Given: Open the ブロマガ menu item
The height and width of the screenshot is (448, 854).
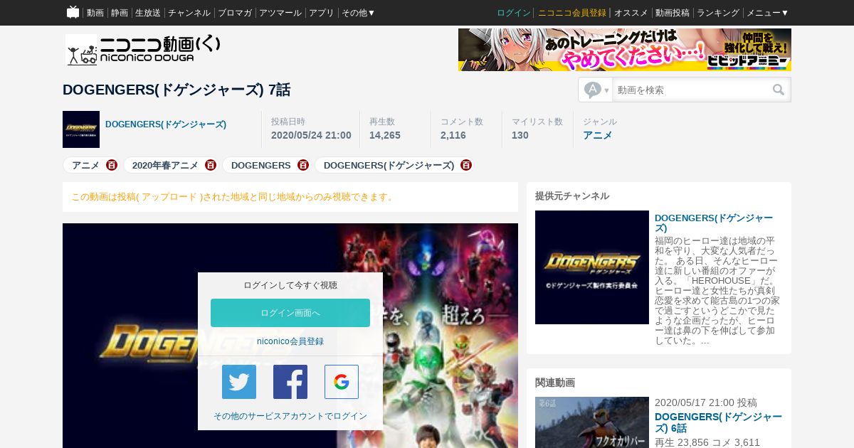Looking at the screenshot, I should pyautogui.click(x=235, y=13).
